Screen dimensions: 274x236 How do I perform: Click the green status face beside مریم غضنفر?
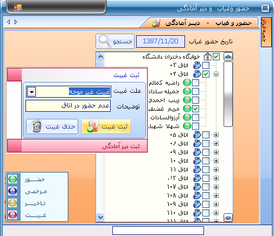187,109
